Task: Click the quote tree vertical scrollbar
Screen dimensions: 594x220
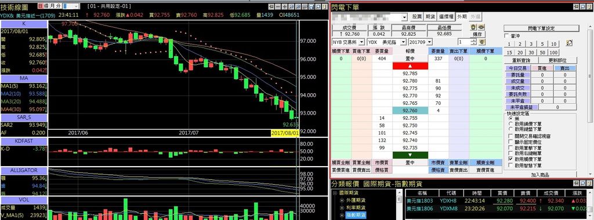Action: coord(399,204)
